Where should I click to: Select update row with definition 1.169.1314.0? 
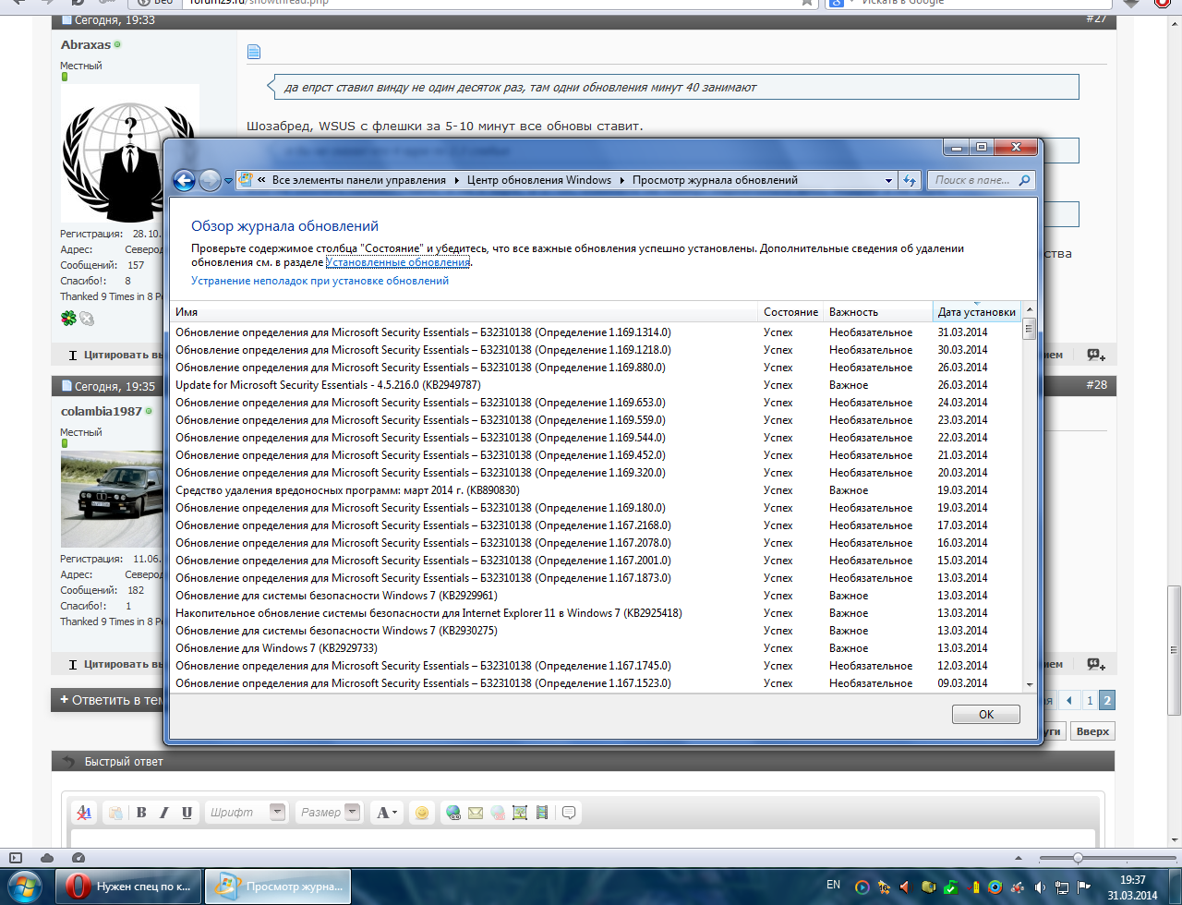tap(597, 332)
